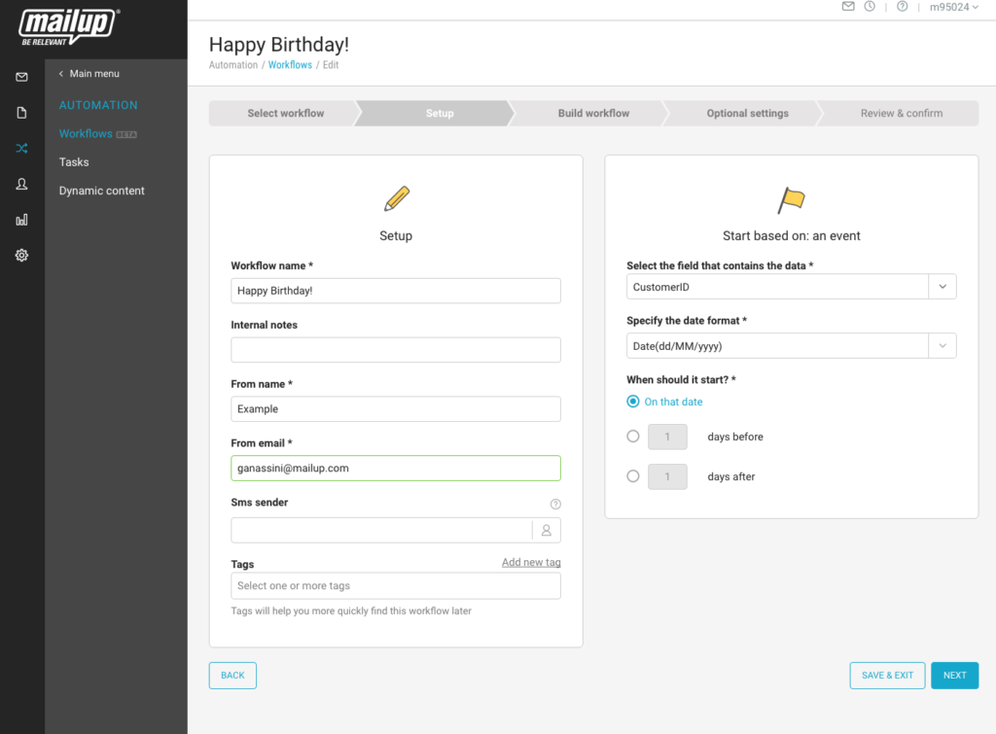Open the envelope Messages icon in the left sidebar

pos(21,77)
